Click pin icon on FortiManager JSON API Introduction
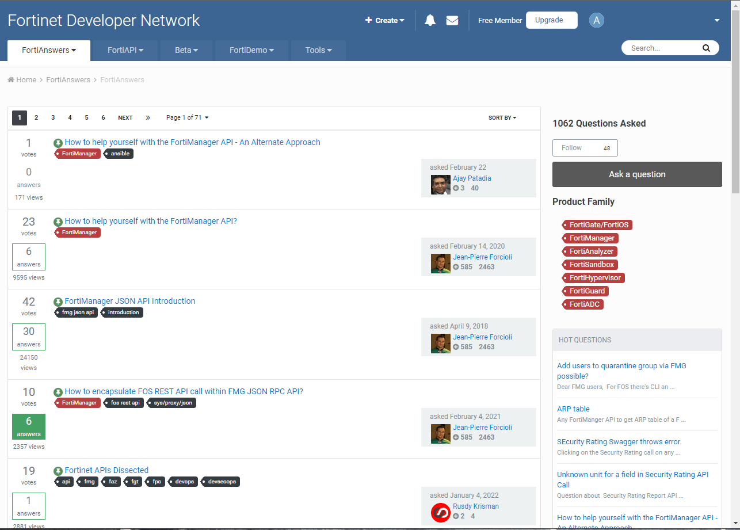The width and height of the screenshot is (740, 530). coord(58,302)
